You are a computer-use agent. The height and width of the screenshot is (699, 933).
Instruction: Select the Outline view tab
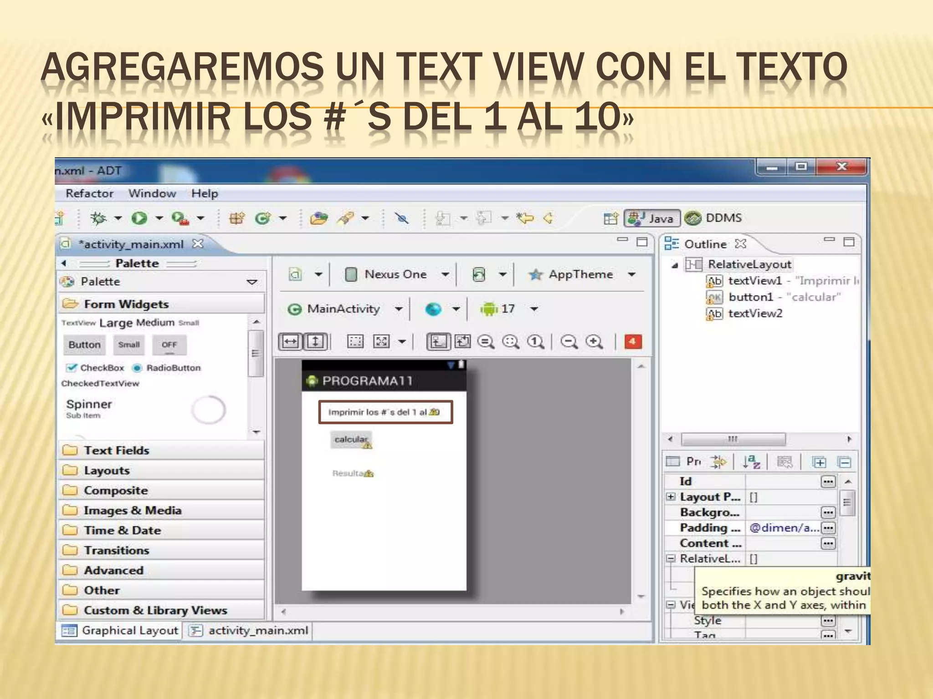tap(705, 244)
